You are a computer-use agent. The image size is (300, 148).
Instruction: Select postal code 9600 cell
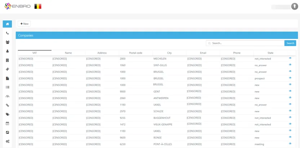(x=123, y=138)
